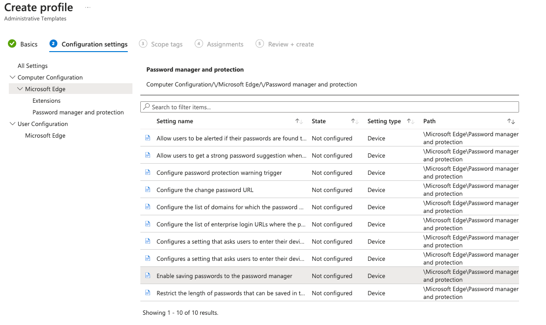Select Password manager and protection in the tree
Viewport: 546px width, 325px height.
(78, 112)
